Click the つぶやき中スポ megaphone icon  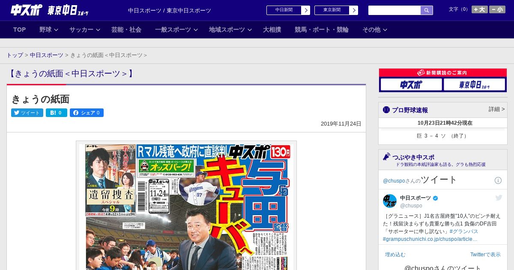click(x=387, y=157)
